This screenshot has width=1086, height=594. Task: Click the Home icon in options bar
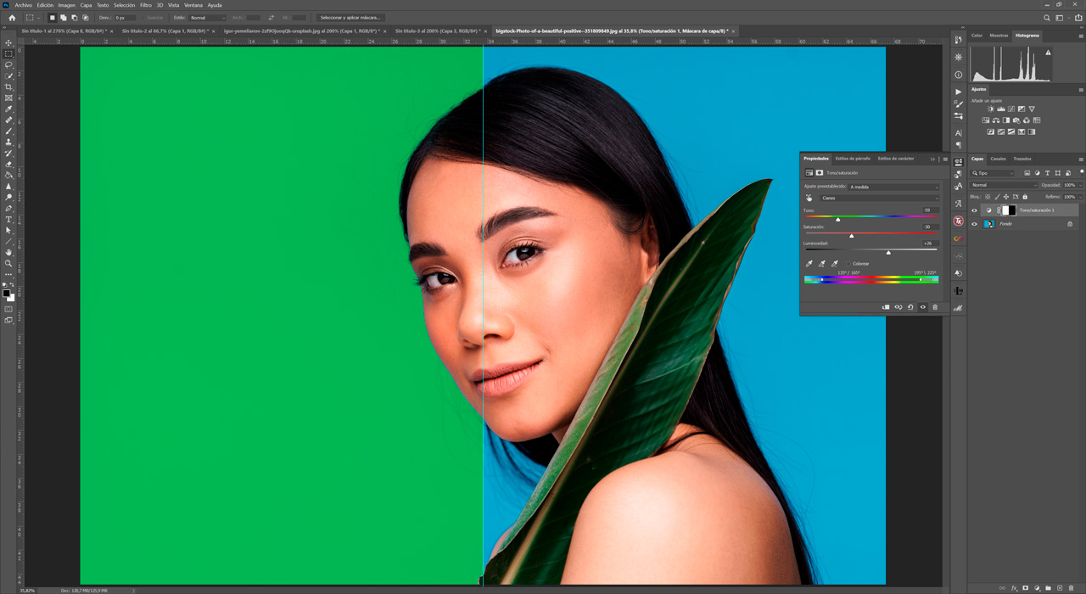tap(12, 17)
